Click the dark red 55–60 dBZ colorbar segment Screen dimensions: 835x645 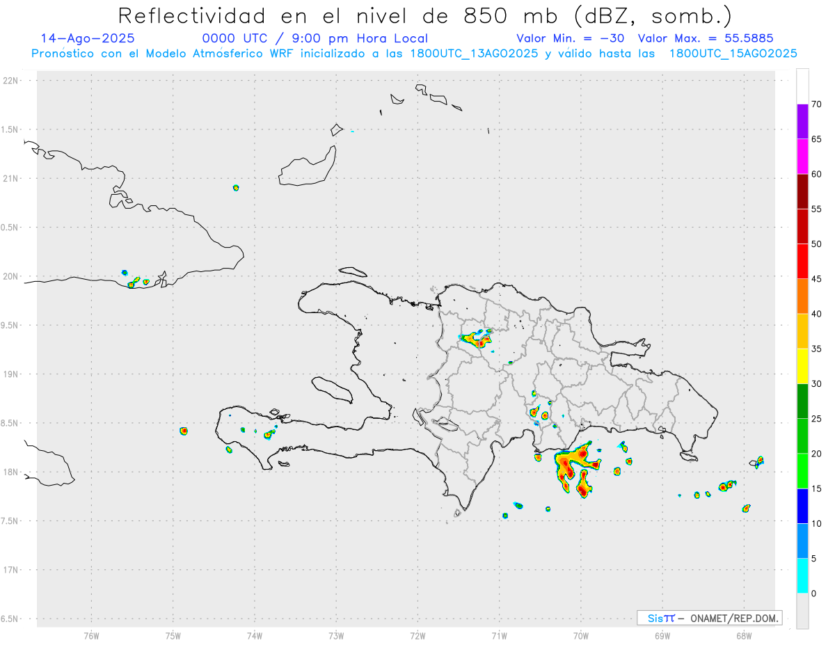(x=802, y=191)
